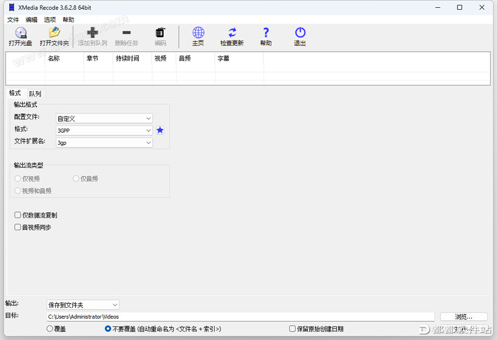The width and height of the screenshot is (497, 340).
Task: Click the Add to Queue (添加到队列) plus icon
Action: point(93,33)
